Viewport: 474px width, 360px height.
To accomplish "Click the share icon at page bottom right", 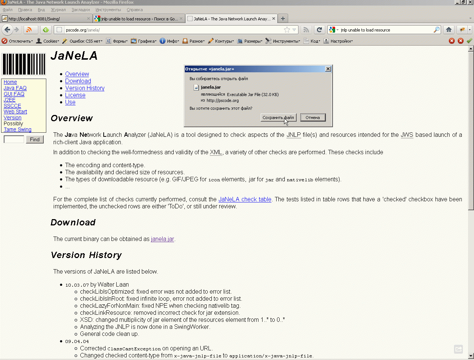I will coord(458,349).
